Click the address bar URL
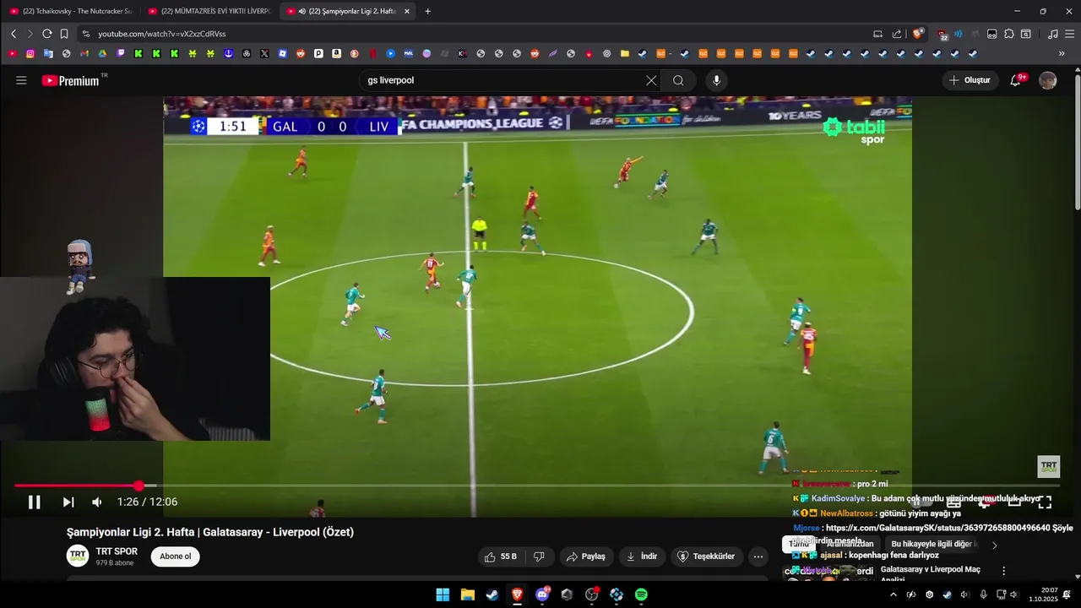Screen dimensions: 1081x608 pos(161,34)
